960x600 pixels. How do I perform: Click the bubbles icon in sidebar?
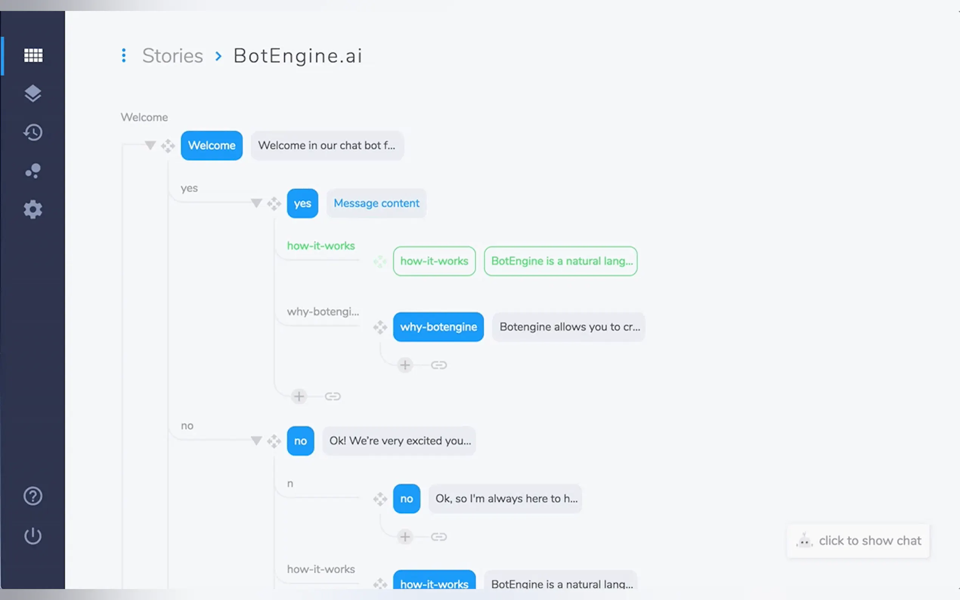coord(33,171)
